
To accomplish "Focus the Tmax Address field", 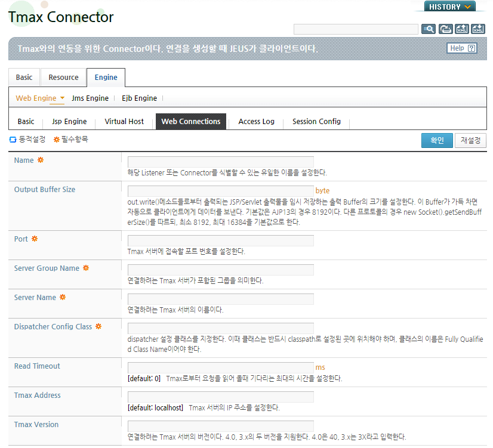I will click(x=221, y=397).
